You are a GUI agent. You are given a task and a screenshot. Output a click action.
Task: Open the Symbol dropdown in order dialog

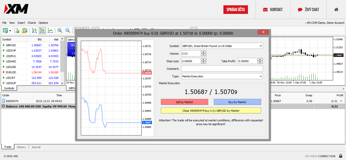222,46
